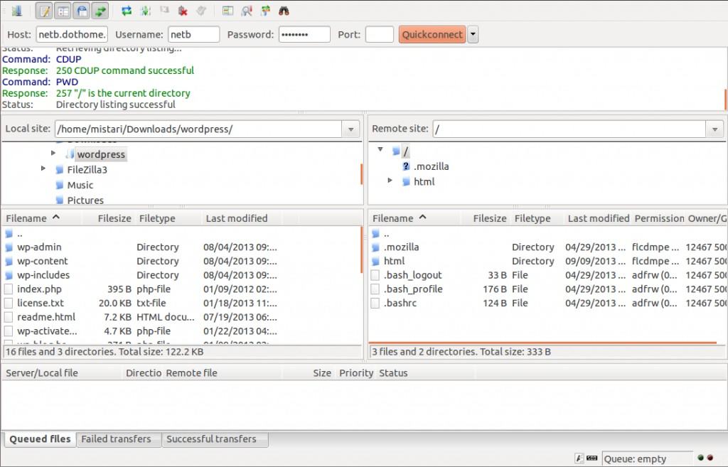Click the process queue icon
This screenshot has width=728, height=467.
click(145, 11)
